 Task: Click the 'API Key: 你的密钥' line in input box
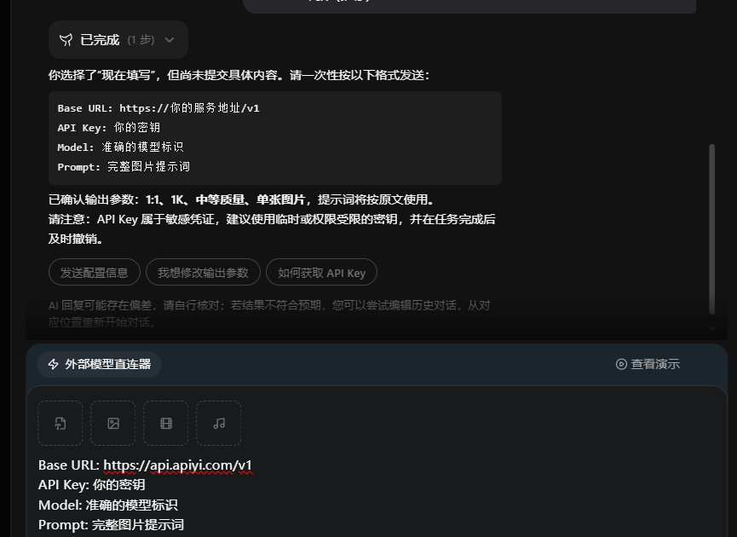click(92, 485)
